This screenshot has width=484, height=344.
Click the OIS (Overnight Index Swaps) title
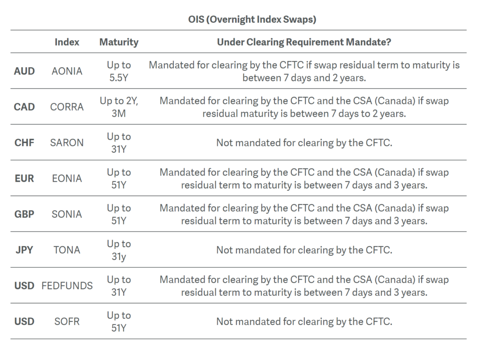[x=252, y=19]
